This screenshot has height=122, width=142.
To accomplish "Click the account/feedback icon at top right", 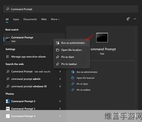I will (128, 19).
